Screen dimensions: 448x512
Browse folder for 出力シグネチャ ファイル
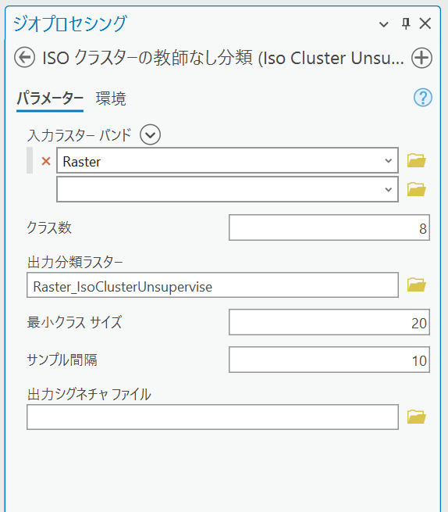[x=416, y=417]
